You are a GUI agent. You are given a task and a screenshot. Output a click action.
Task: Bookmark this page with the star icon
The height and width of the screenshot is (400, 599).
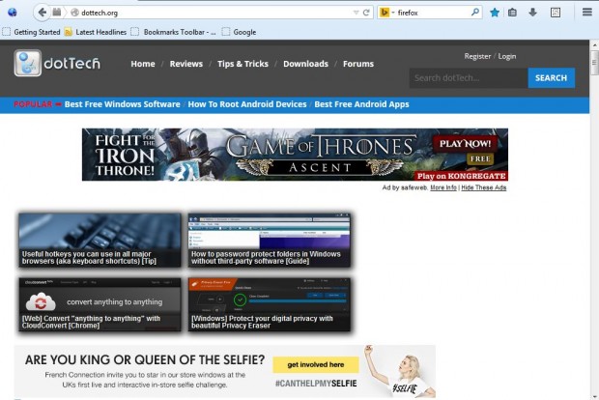[x=495, y=13]
